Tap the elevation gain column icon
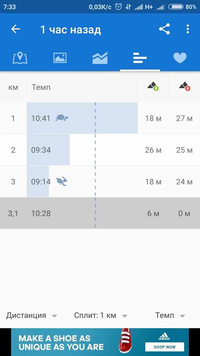The height and width of the screenshot is (356, 200). pyautogui.click(x=153, y=87)
